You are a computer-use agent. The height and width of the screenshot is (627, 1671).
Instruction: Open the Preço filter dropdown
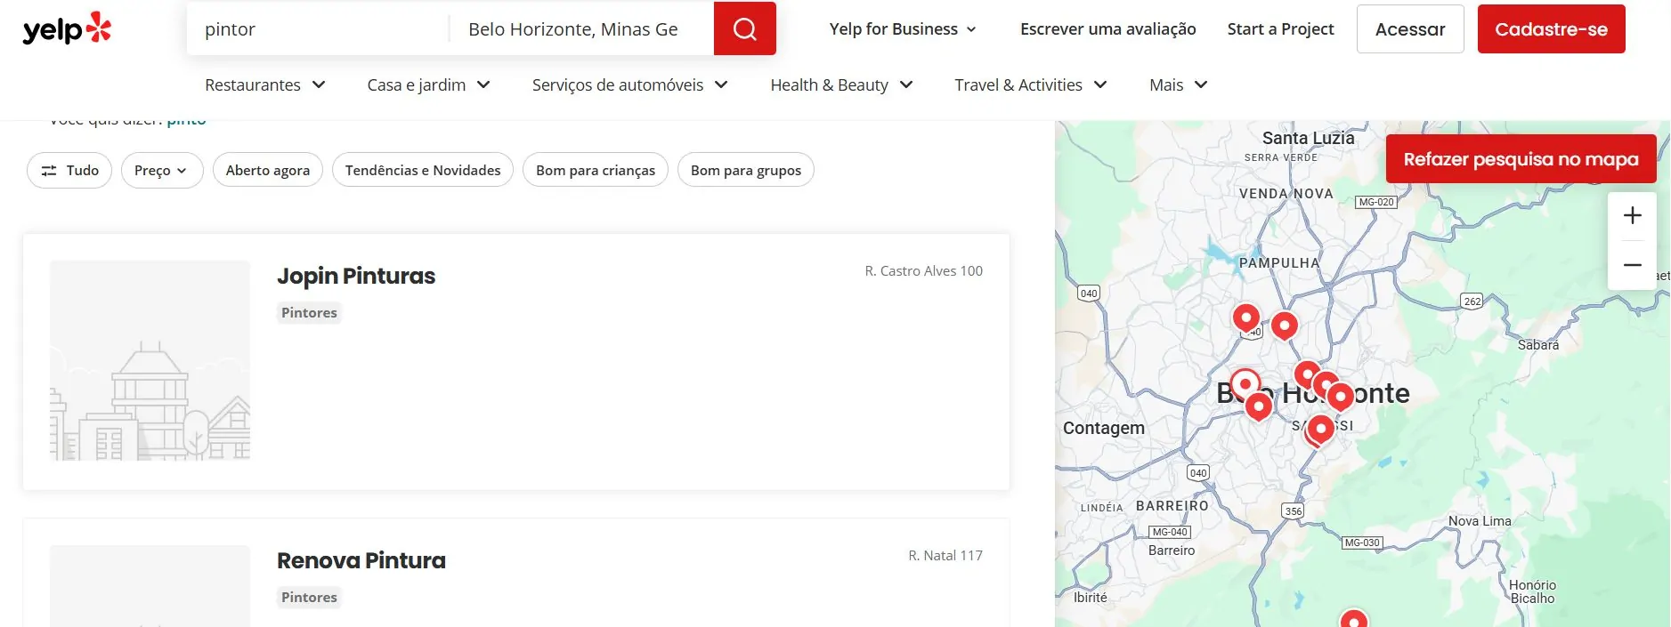pos(162,170)
